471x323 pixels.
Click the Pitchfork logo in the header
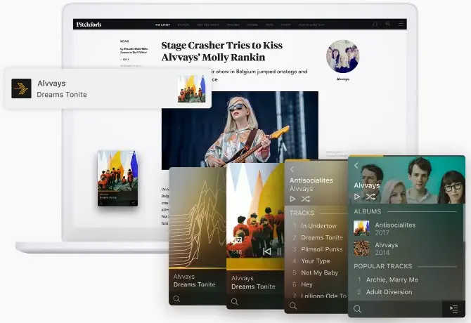coord(89,25)
